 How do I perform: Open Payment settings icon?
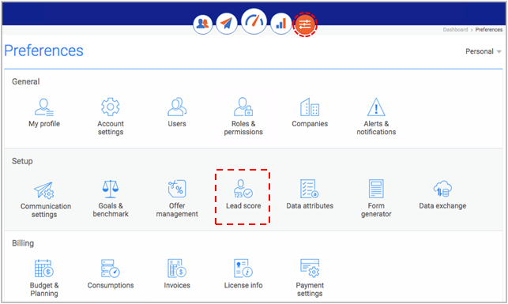(310, 268)
